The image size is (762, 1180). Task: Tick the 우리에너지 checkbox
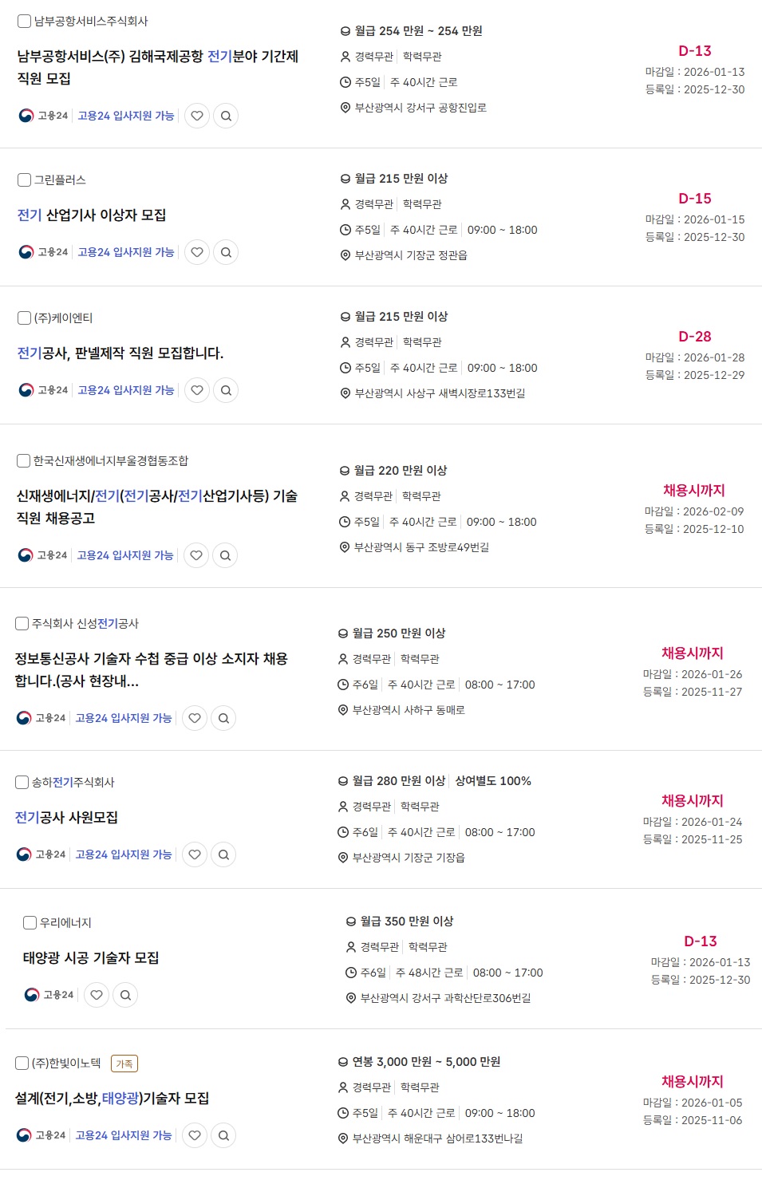30,923
